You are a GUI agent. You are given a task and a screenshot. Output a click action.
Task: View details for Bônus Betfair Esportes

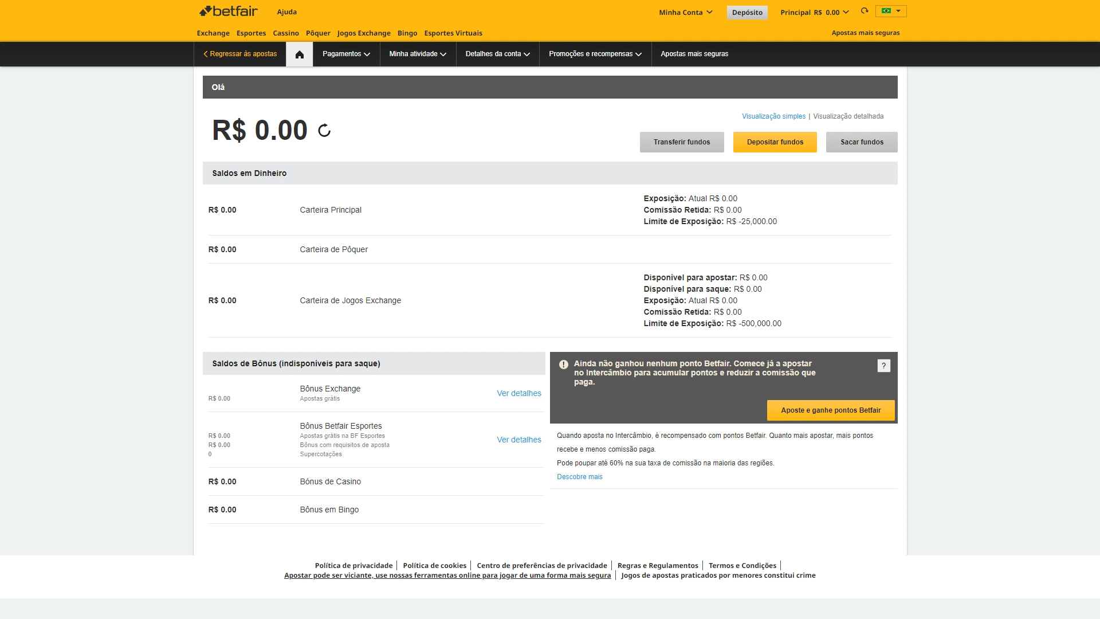click(518, 440)
